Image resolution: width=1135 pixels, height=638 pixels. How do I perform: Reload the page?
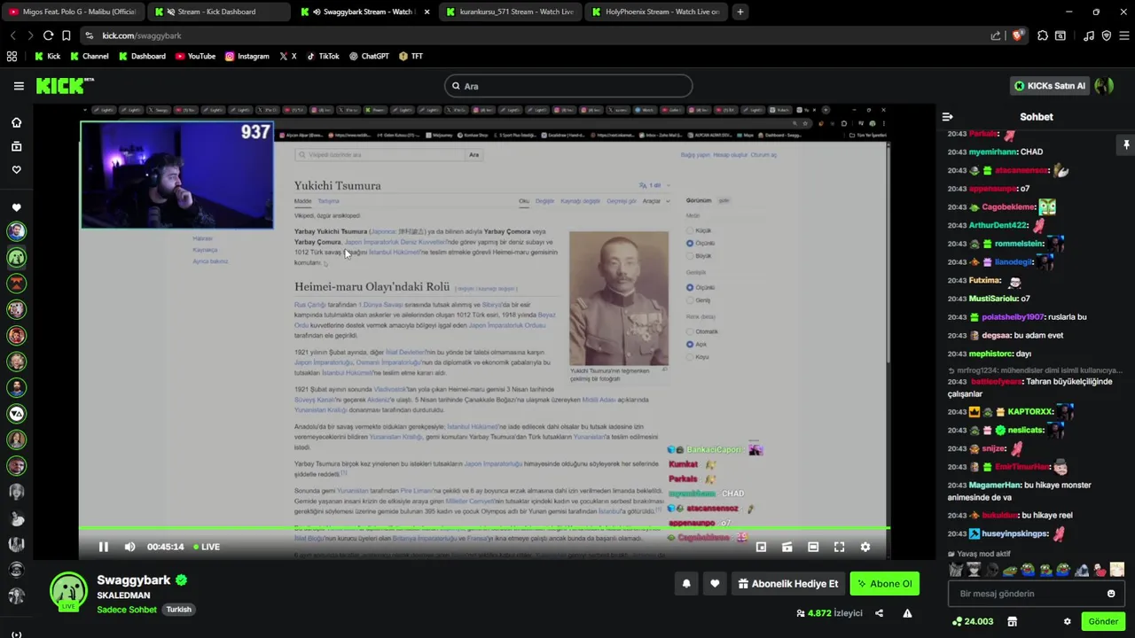coord(49,35)
